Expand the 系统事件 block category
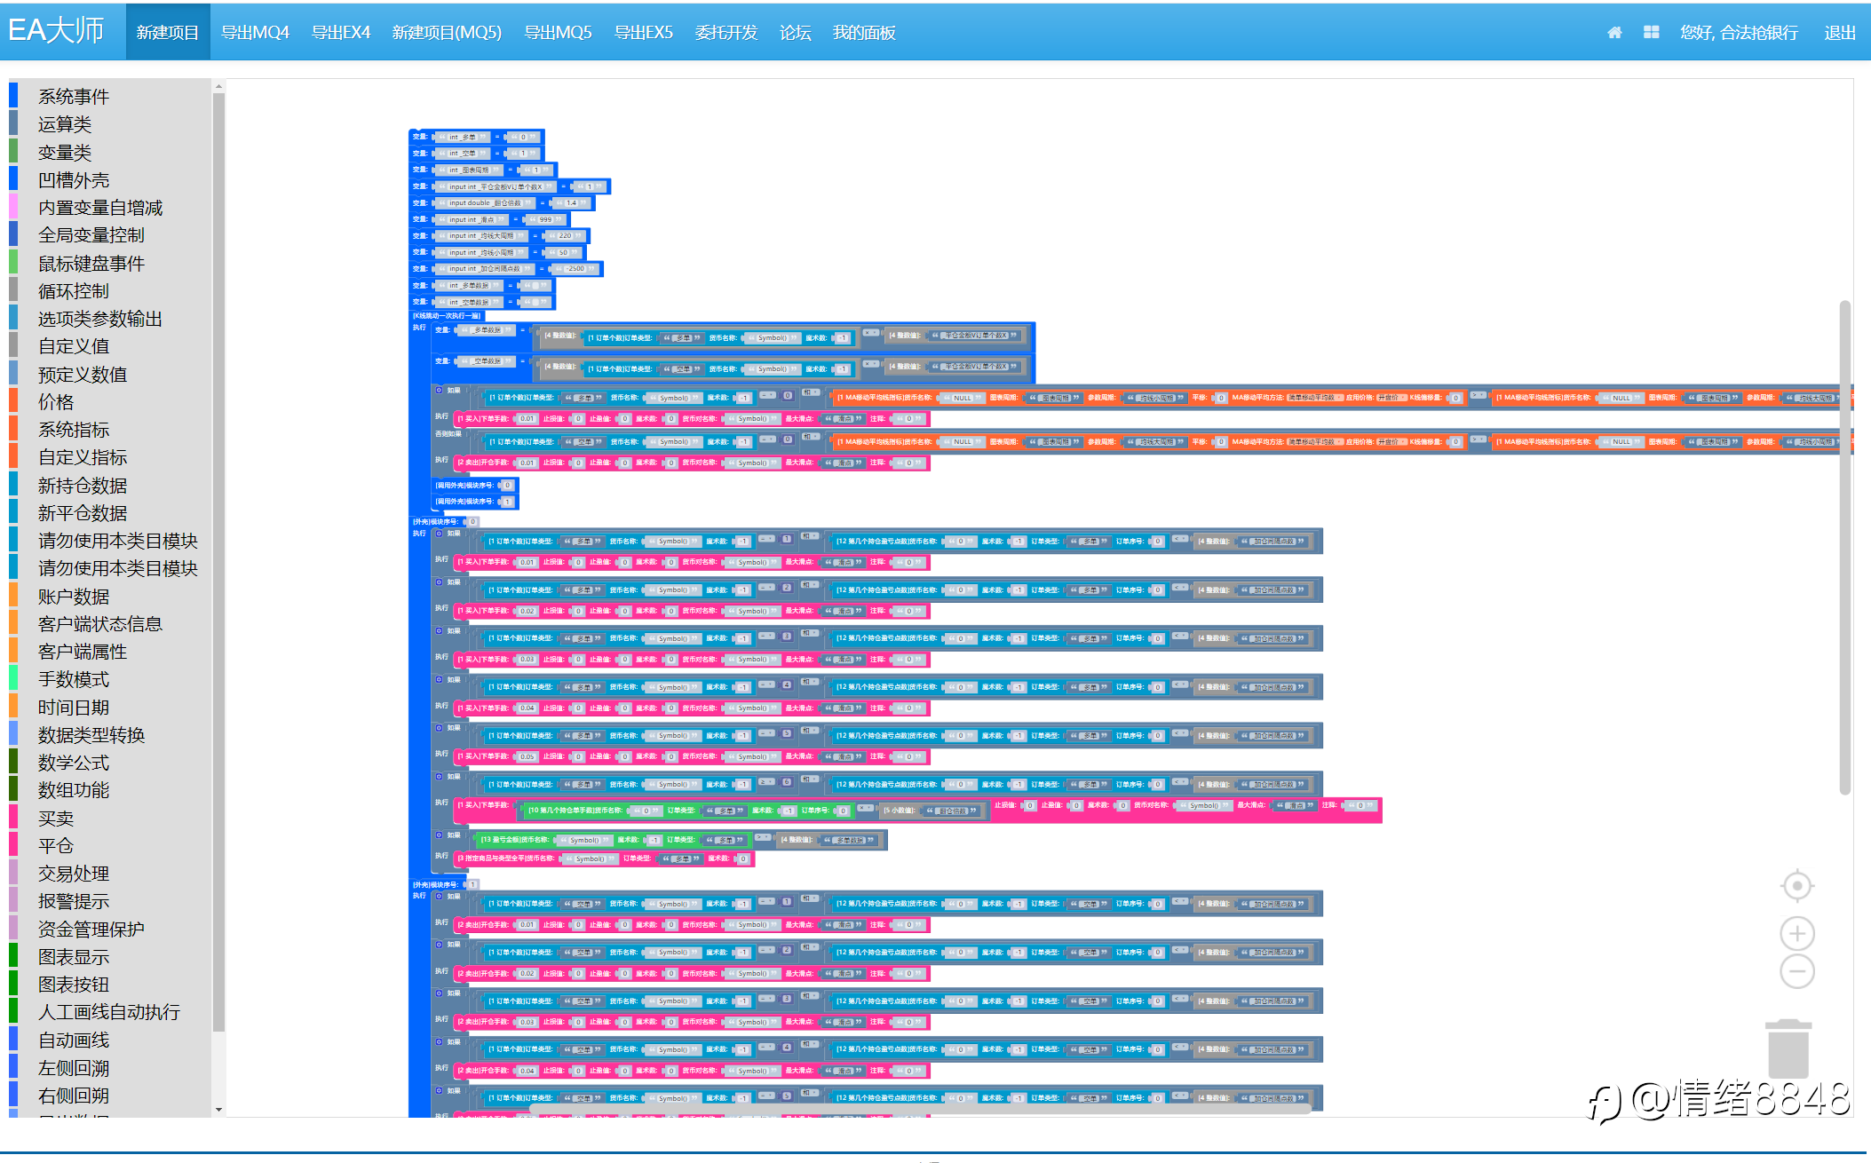This screenshot has height=1163, width=1871. click(74, 97)
